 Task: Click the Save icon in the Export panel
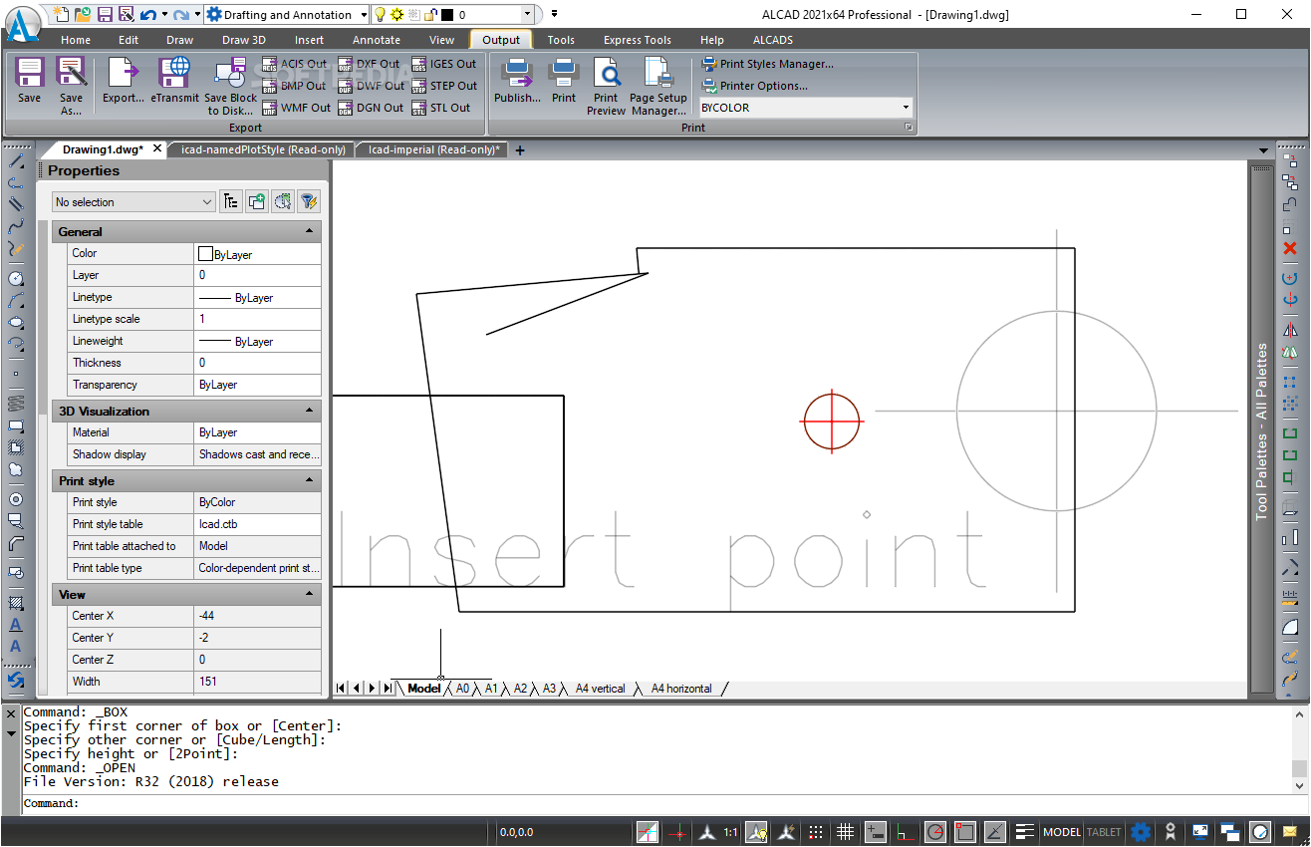(x=29, y=81)
